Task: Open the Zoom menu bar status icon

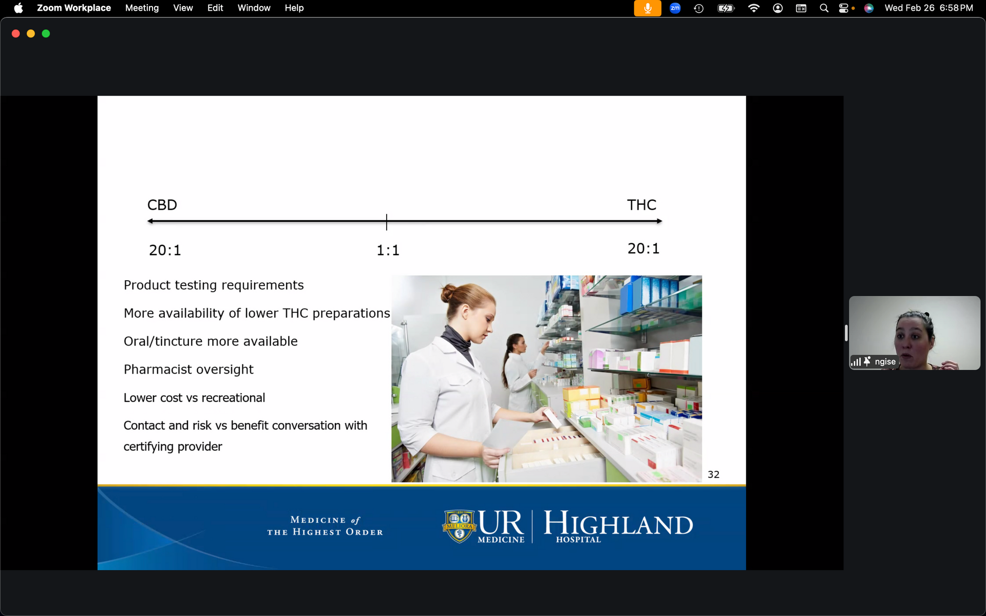Action: (675, 8)
